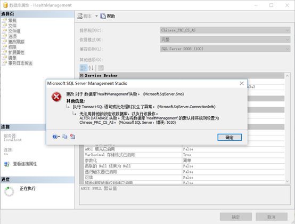This screenshot has width=295, height=224.
Task: Click the 取消 button
Action: click(272, 217)
